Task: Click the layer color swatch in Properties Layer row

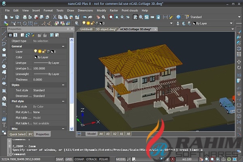Action: 53,52
